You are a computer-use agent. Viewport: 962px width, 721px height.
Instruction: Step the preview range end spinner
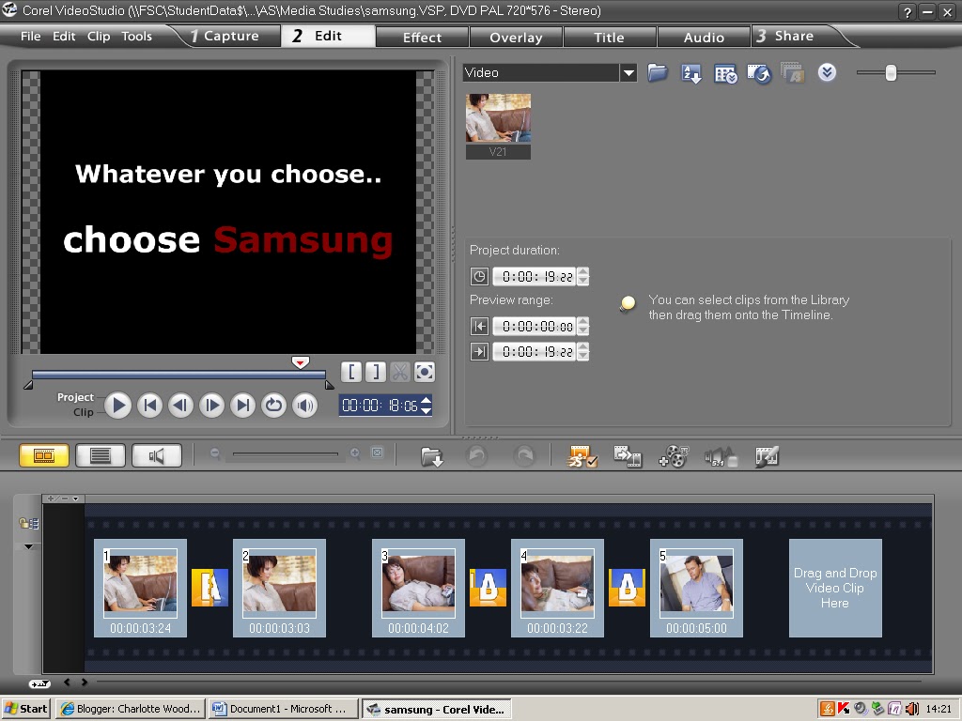coord(582,351)
